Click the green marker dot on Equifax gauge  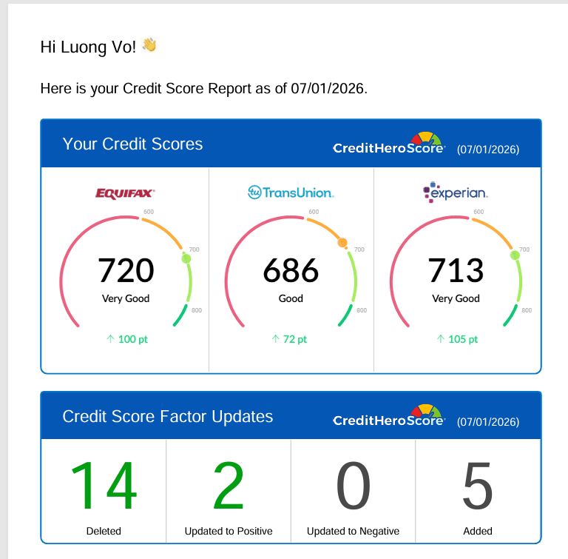[x=186, y=258]
